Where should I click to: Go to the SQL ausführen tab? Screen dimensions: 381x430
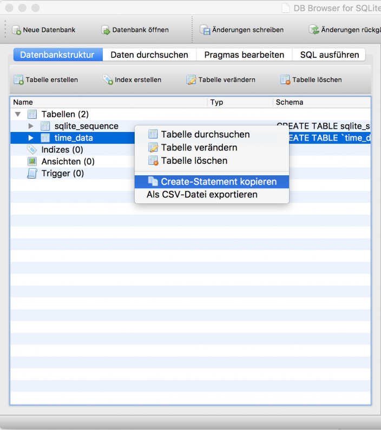[x=329, y=55]
